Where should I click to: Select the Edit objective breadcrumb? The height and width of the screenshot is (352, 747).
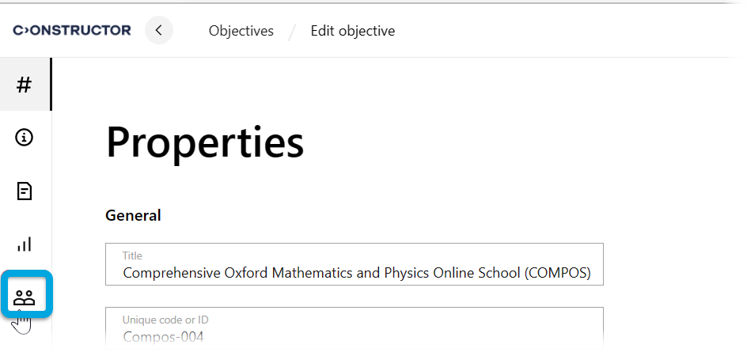353,31
